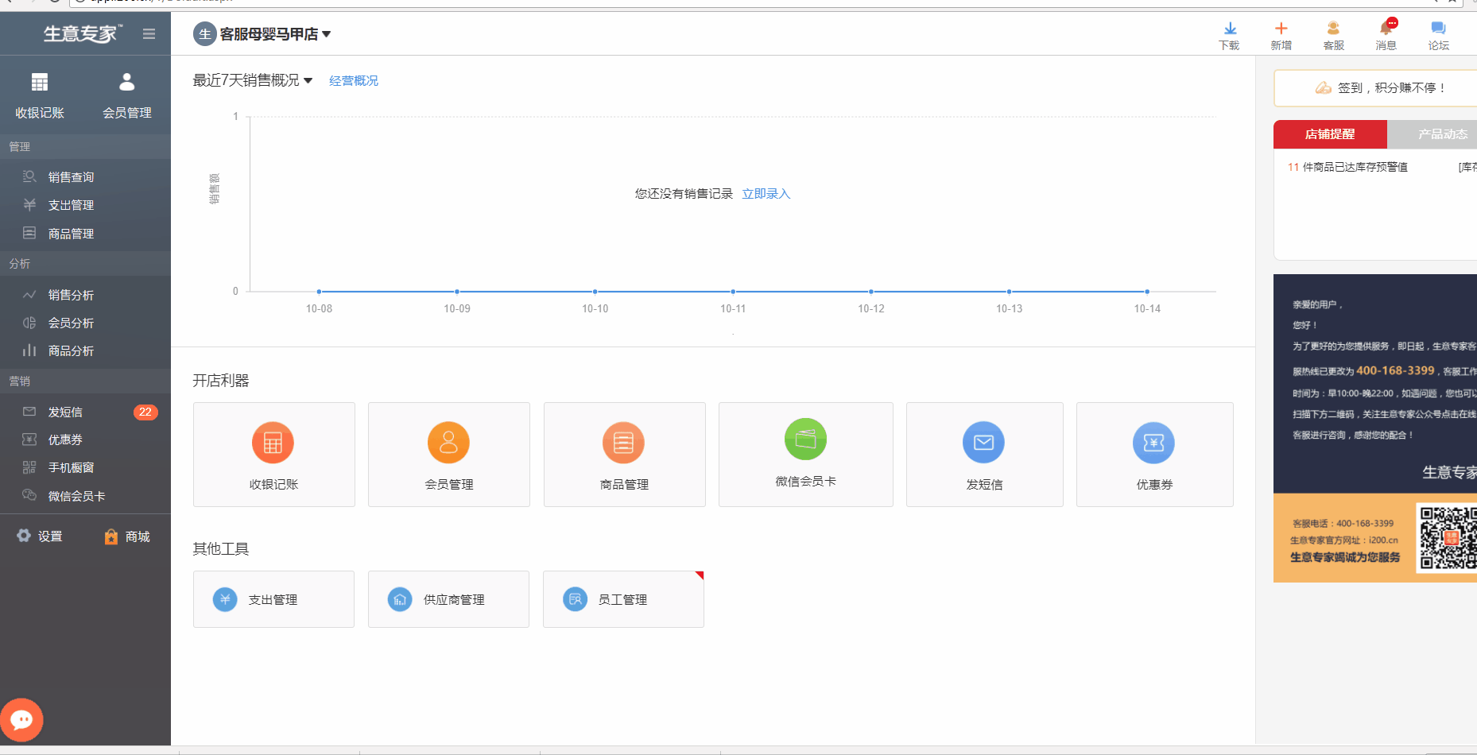Click the QR code in service banner

(1448, 538)
